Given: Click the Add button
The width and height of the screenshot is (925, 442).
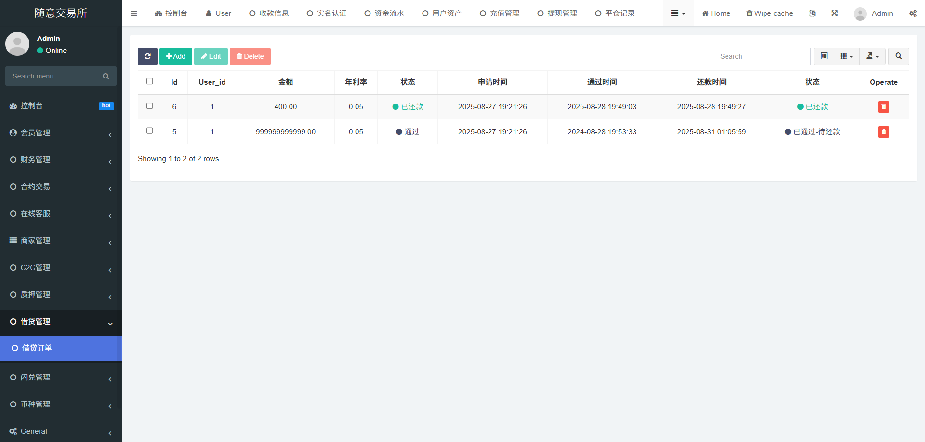Looking at the screenshot, I should pos(176,56).
